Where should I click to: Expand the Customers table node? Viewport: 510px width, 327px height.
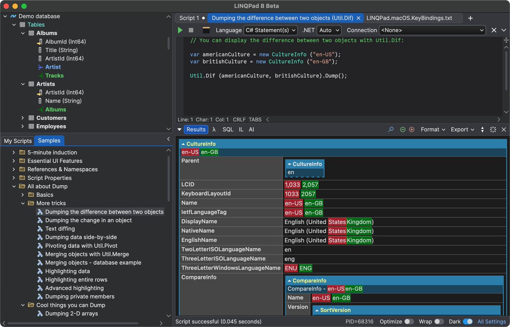[23, 118]
